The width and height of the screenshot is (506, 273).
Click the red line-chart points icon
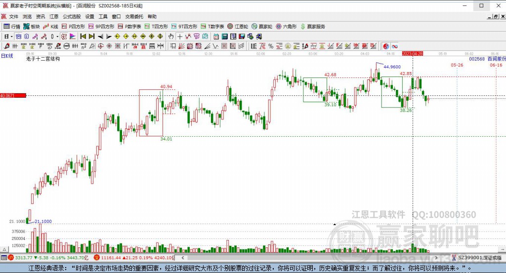(x=188, y=37)
